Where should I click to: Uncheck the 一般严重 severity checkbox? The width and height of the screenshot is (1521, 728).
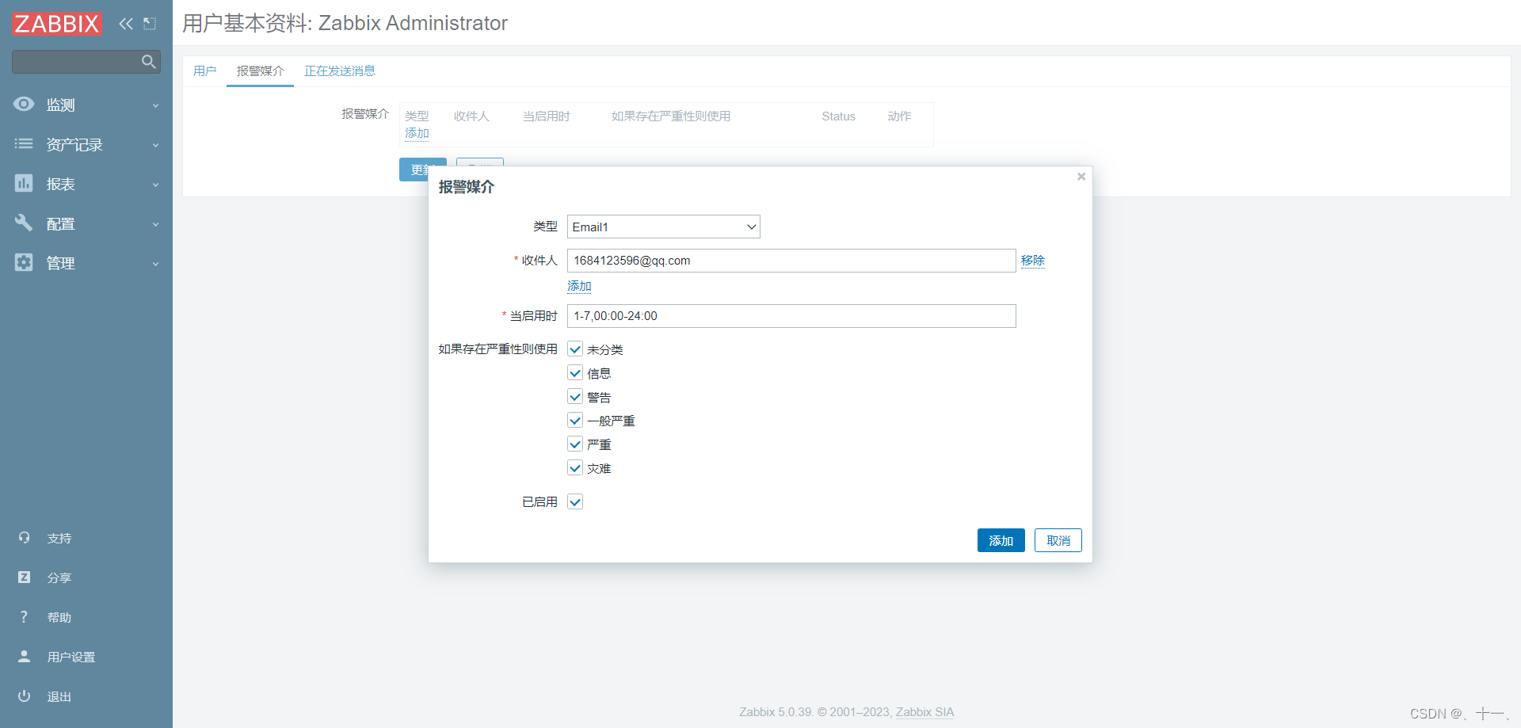[x=575, y=421]
